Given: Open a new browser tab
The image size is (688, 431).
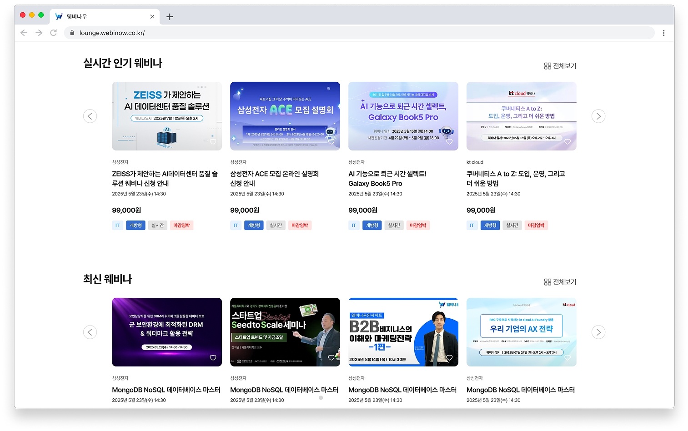Looking at the screenshot, I should (170, 17).
